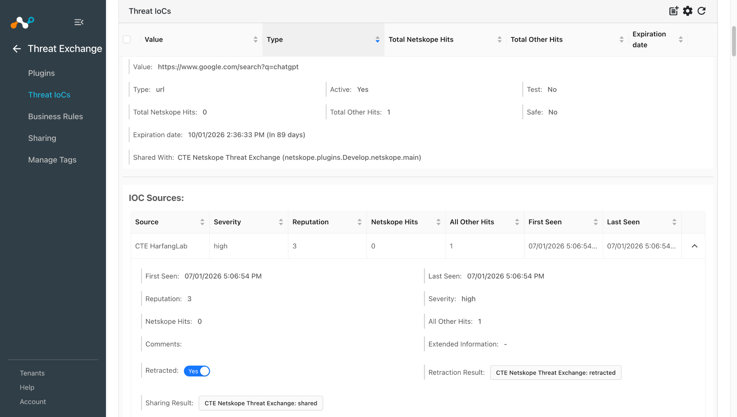Sort by Total Other Hits arrows
Viewport: 737px width, 417px height.
pyautogui.click(x=621, y=40)
